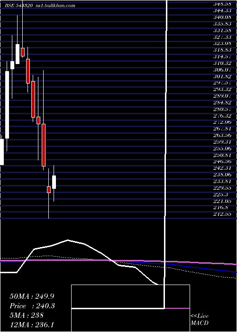
Task: Click the <<Live MACD label
Action: click(200, 319)
